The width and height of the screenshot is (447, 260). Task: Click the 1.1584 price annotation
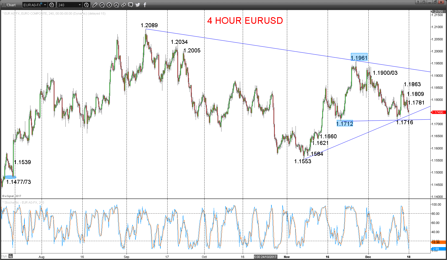(315, 154)
